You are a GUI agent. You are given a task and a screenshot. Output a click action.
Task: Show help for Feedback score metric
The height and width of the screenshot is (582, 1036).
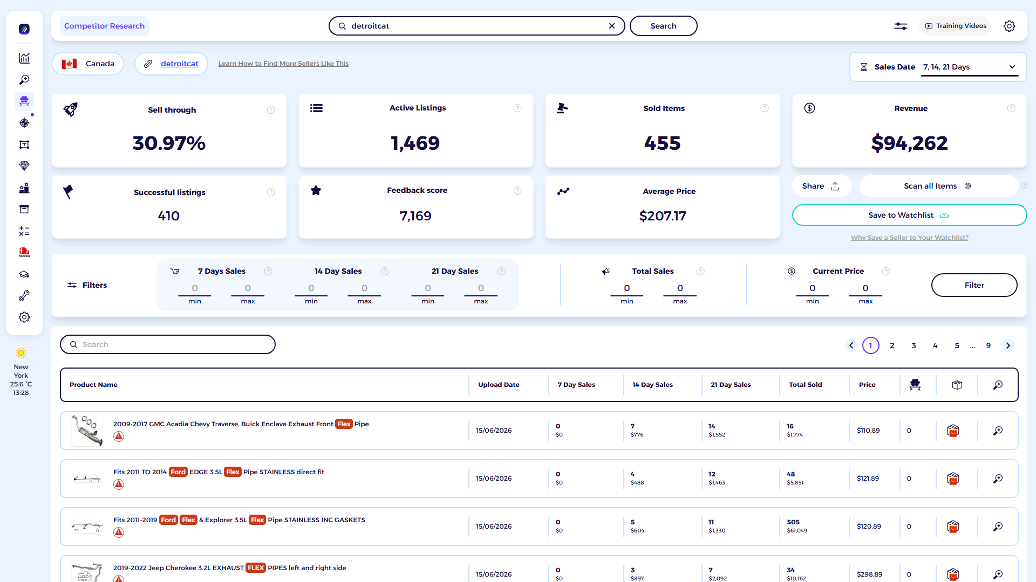tap(517, 190)
